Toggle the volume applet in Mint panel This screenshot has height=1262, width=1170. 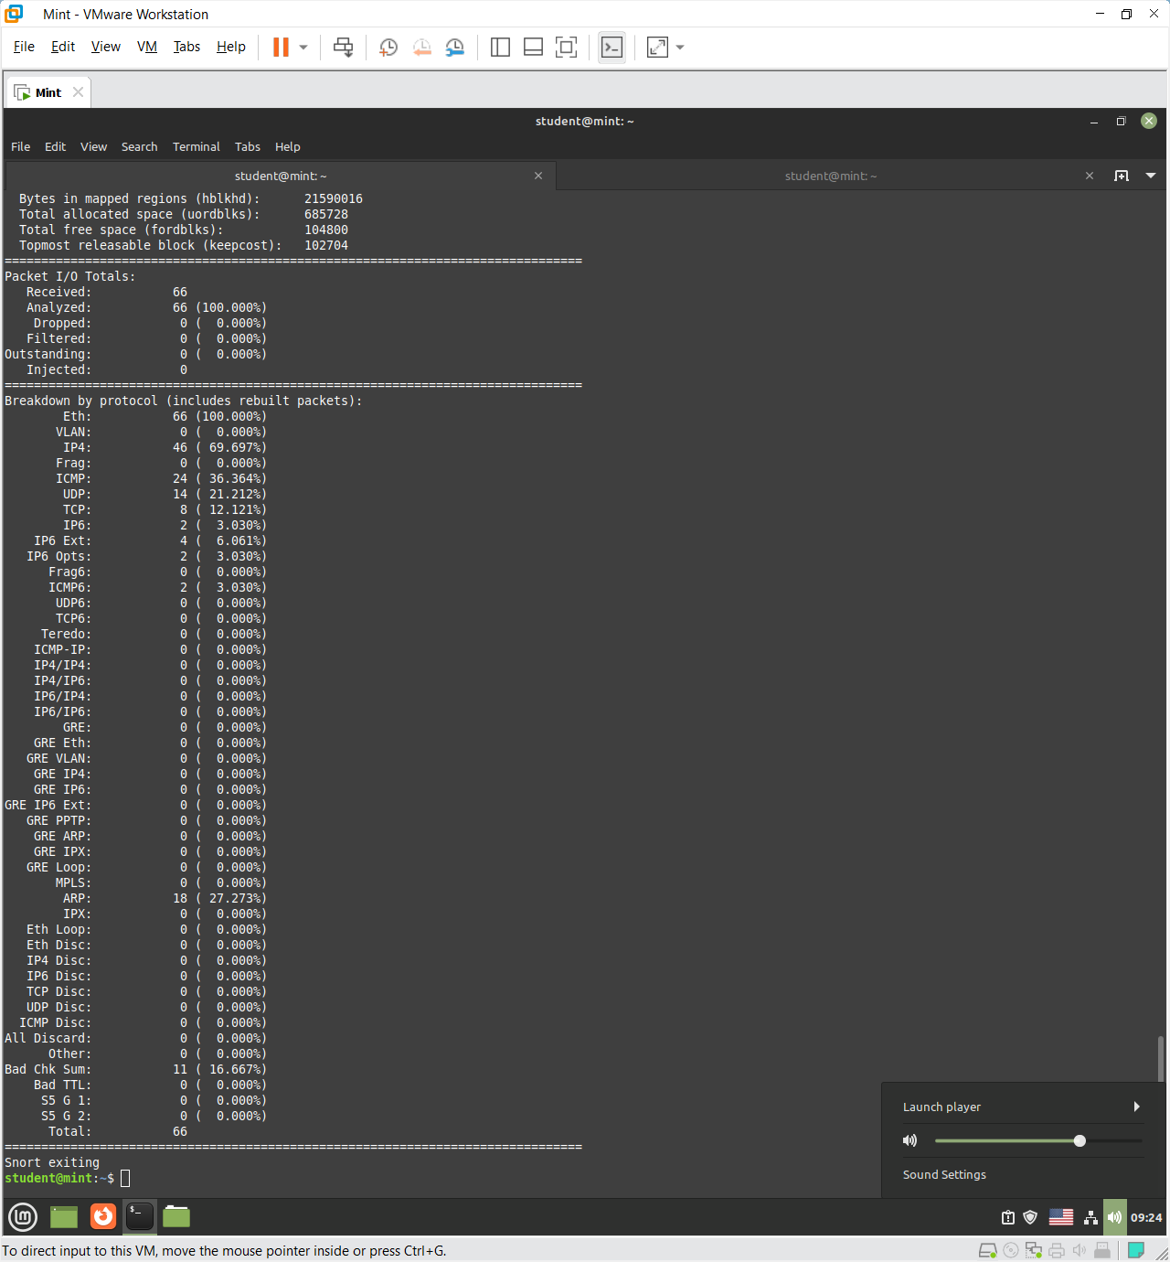(x=1114, y=1217)
